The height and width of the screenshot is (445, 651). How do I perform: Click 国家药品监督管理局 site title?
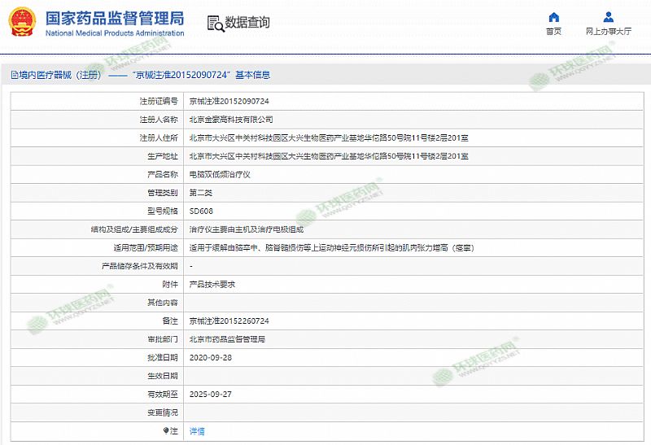[x=114, y=18]
